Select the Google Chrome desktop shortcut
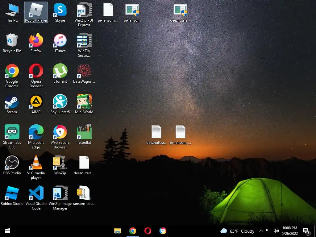Screen dimensions: 316x237 coord(12,76)
